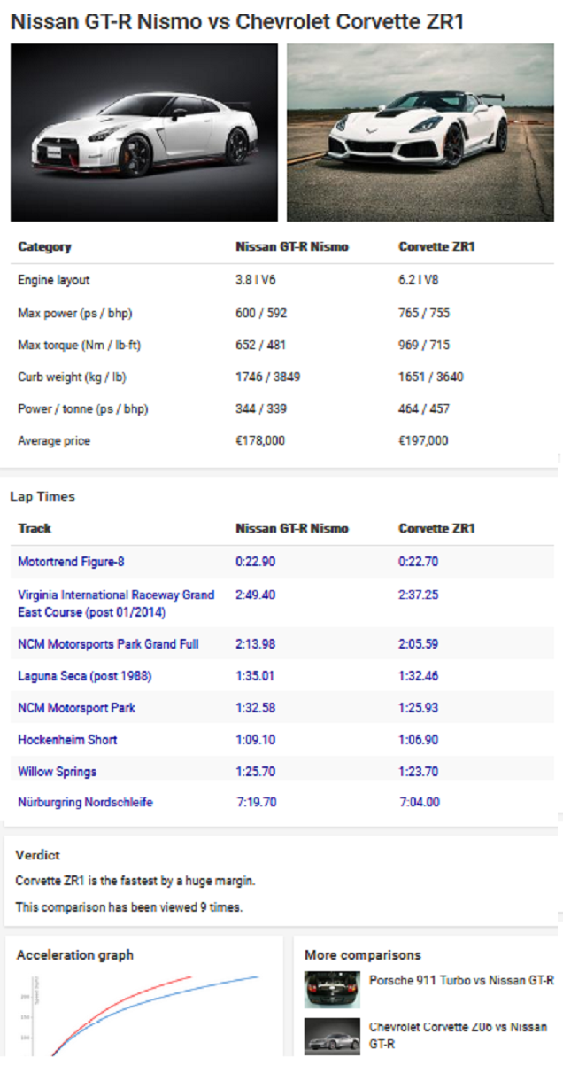Click the 464 / 457 power per tonne value

coord(425,408)
